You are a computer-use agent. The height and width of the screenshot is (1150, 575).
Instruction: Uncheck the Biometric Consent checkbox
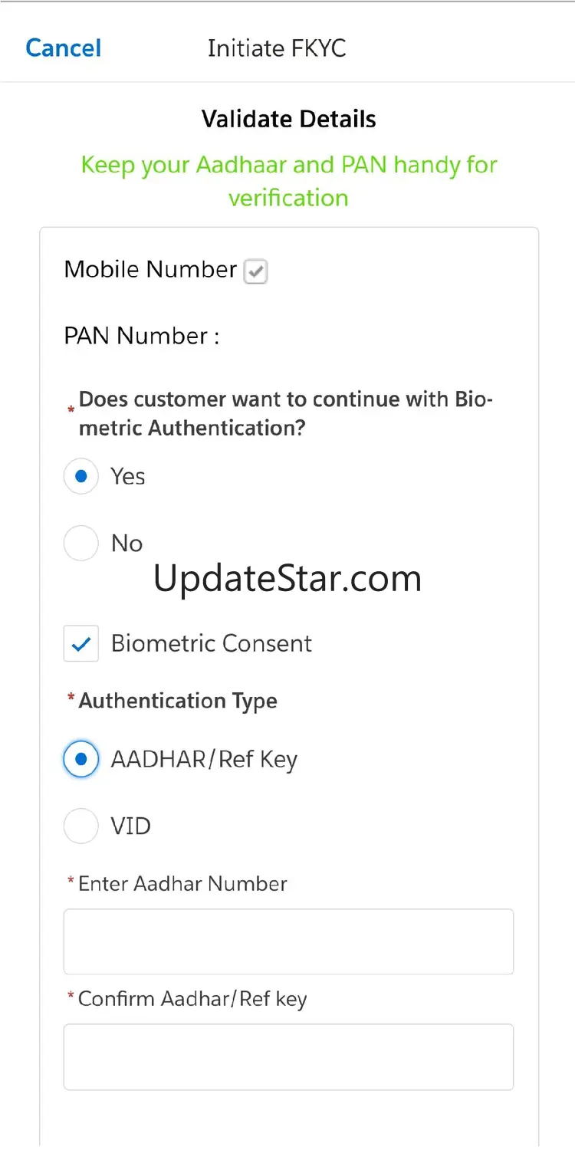tap(81, 644)
